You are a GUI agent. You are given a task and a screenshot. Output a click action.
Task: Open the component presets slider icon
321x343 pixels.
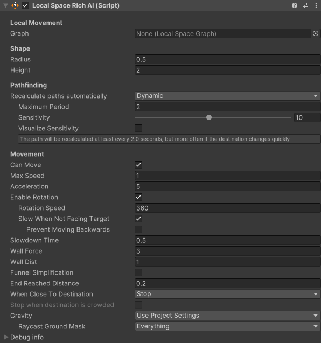[305, 5]
